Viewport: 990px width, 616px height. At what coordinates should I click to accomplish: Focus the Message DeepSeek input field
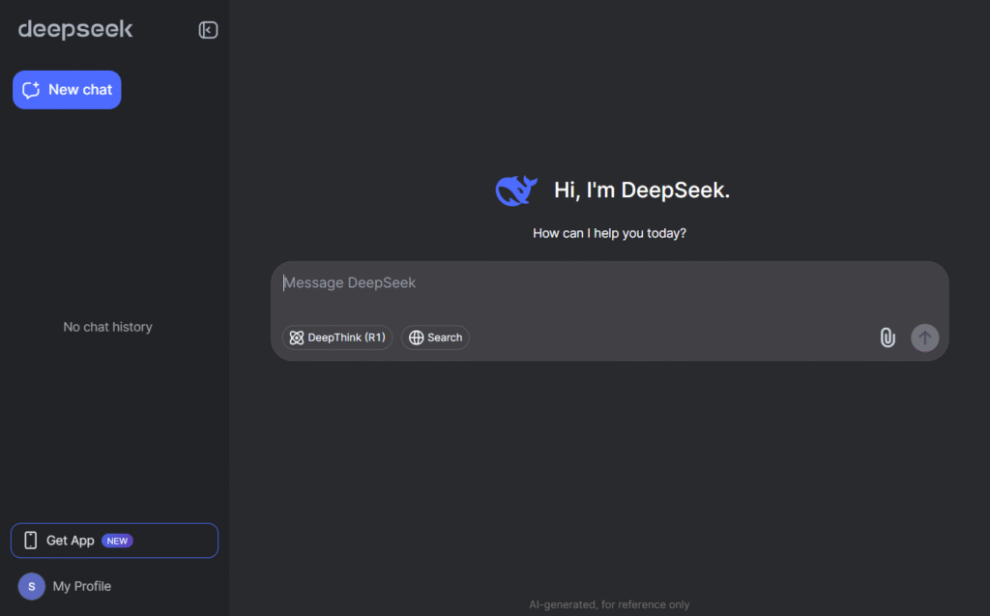609,283
